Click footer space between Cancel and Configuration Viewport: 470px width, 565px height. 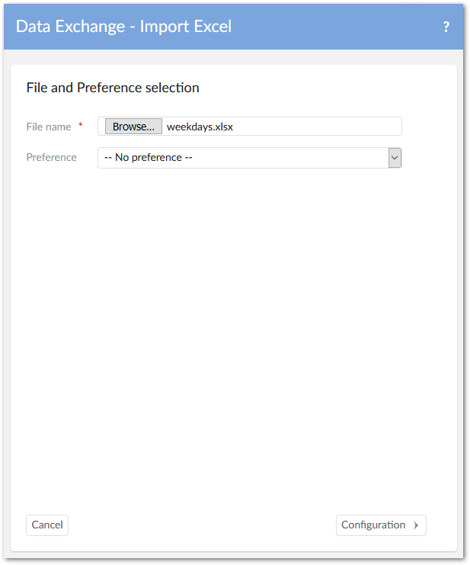[x=198, y=525]
